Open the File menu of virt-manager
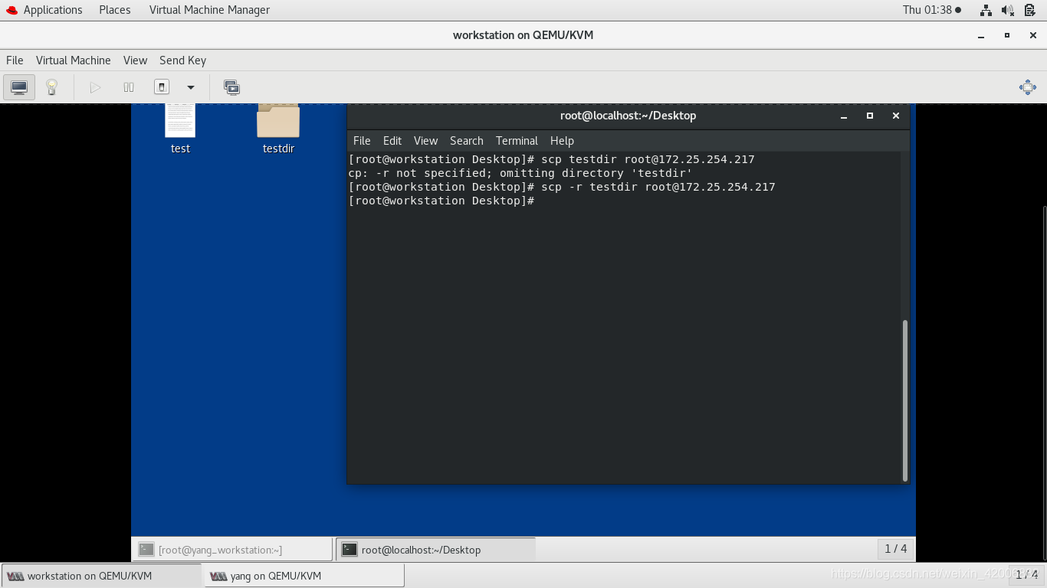This screenshot has height=588, width=1047. coord(15,60)
